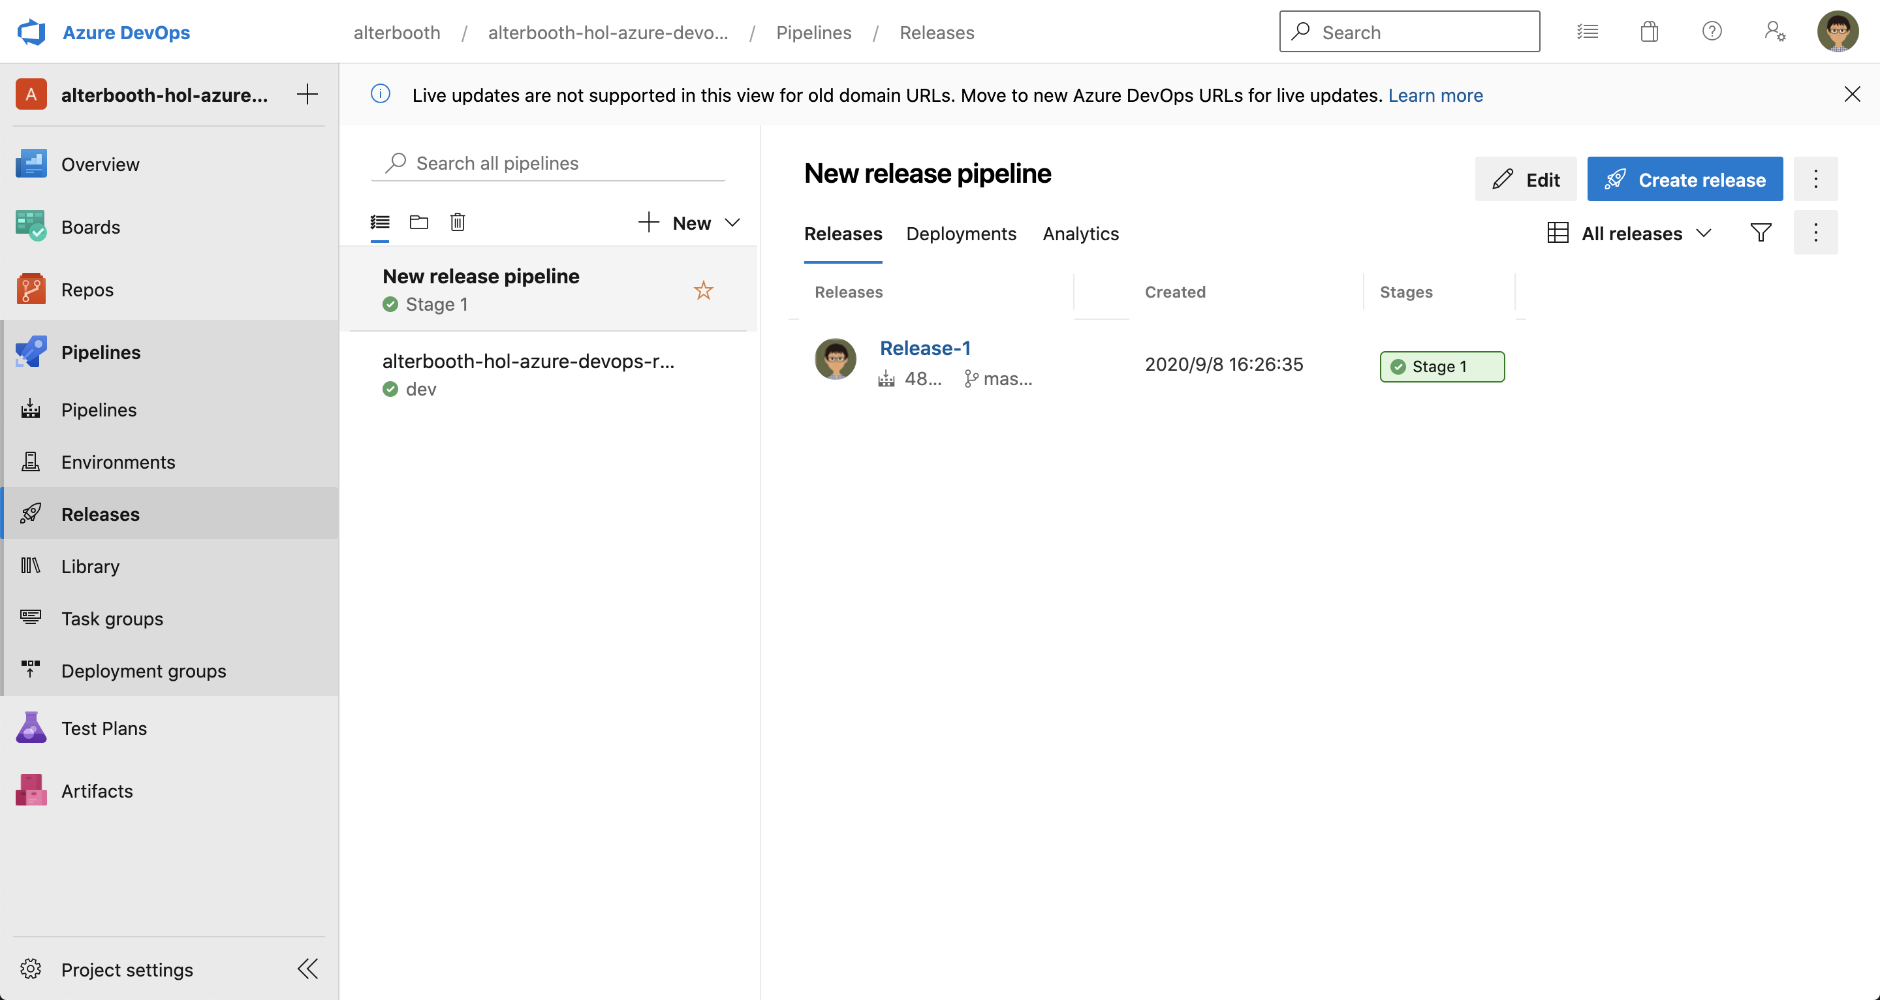Viewport: 1880px width, 1000px height.
Task: Open more actions next to Create release
Action: pyautogui.click(x=1815, y=179)
